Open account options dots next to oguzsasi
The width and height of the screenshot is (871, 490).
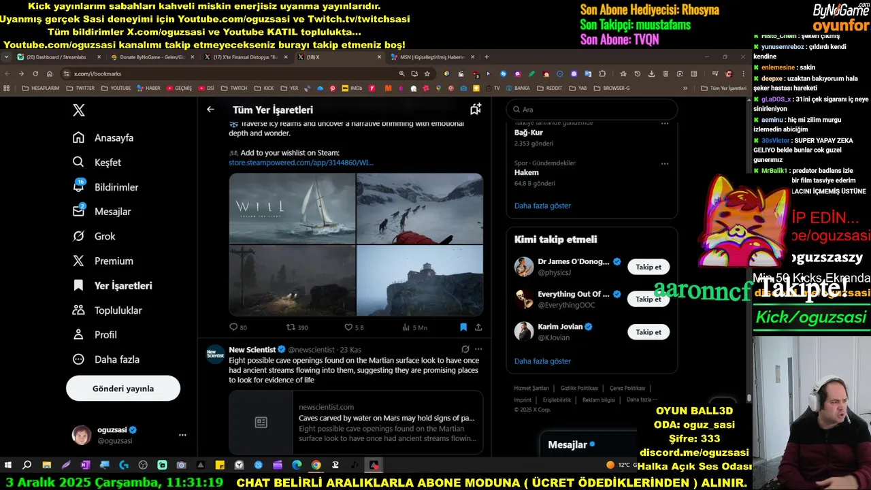(x=182, y=435)
